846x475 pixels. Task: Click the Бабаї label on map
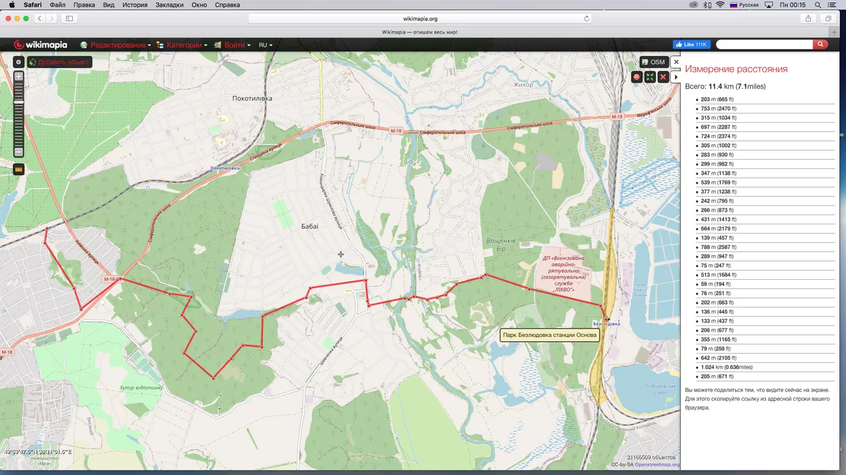click(x=309, y=226)
